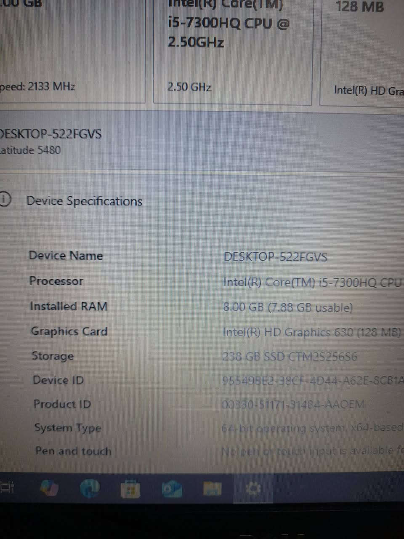Screen dimensions: 404x539
Task: Launch Outlook from the taskbar
Action: tap(171, 489)
